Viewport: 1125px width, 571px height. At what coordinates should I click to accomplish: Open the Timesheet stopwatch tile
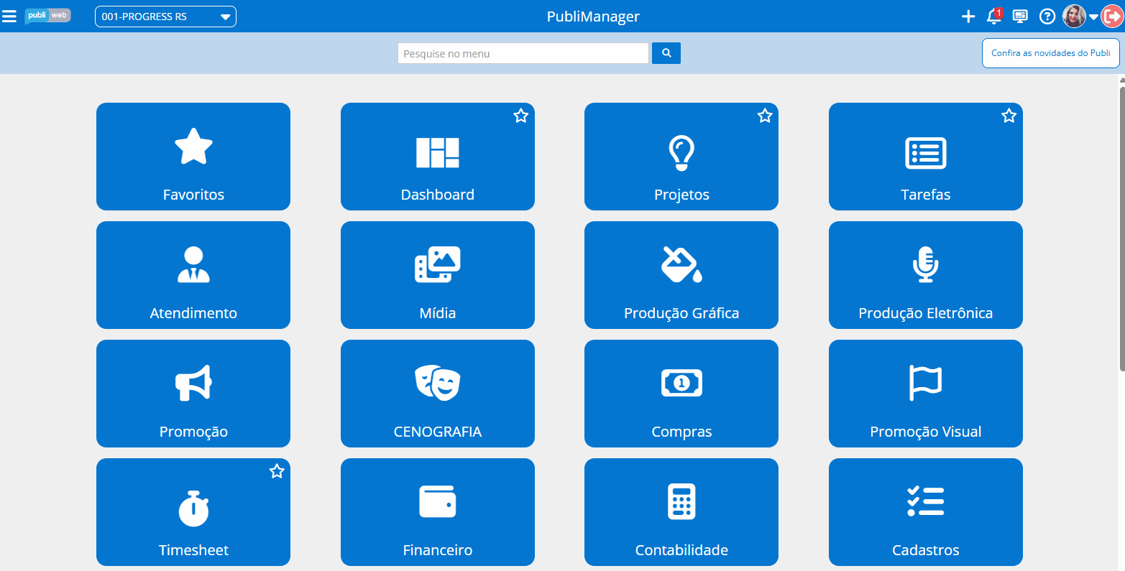click(x=193, y=512)
